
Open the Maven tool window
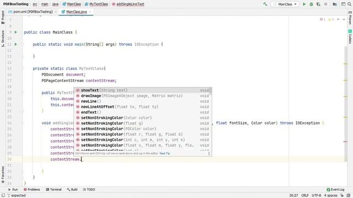[350, 18]
